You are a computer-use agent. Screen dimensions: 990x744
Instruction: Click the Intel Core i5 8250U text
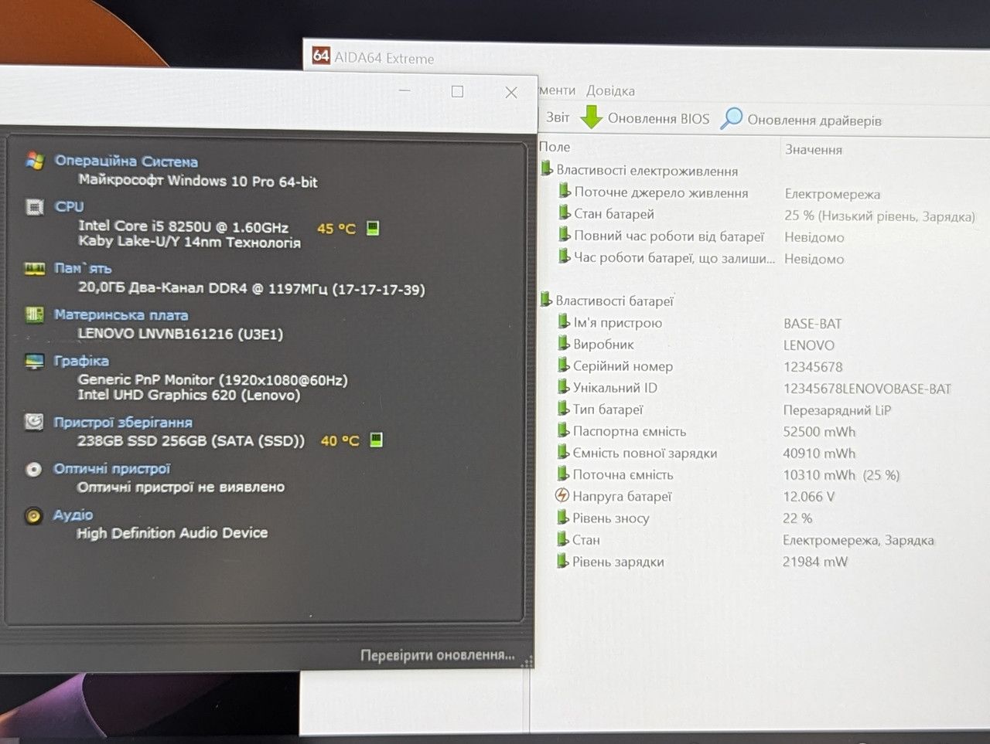pyautogui.click(x=183, y=226)
